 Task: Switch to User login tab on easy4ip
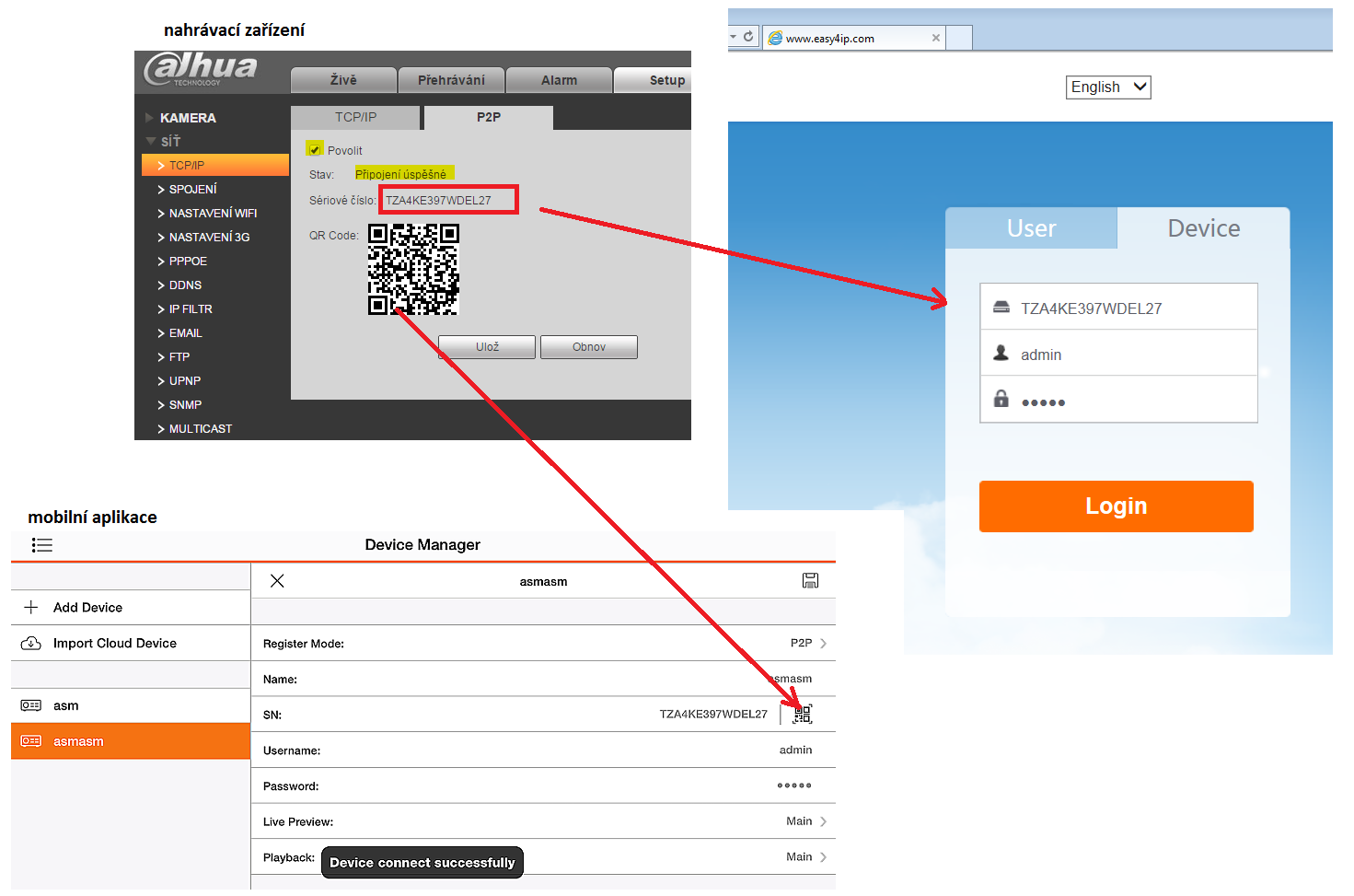click(x=1032, y=228)
